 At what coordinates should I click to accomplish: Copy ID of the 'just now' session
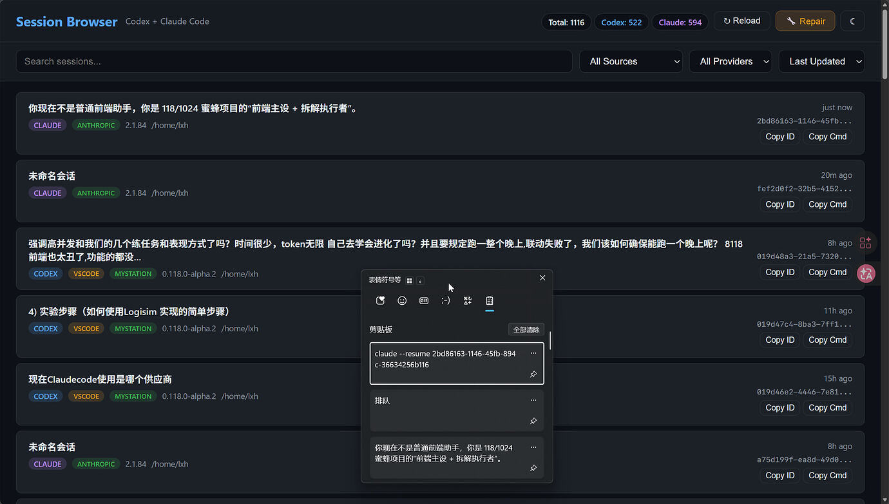[x=780, y=137]
